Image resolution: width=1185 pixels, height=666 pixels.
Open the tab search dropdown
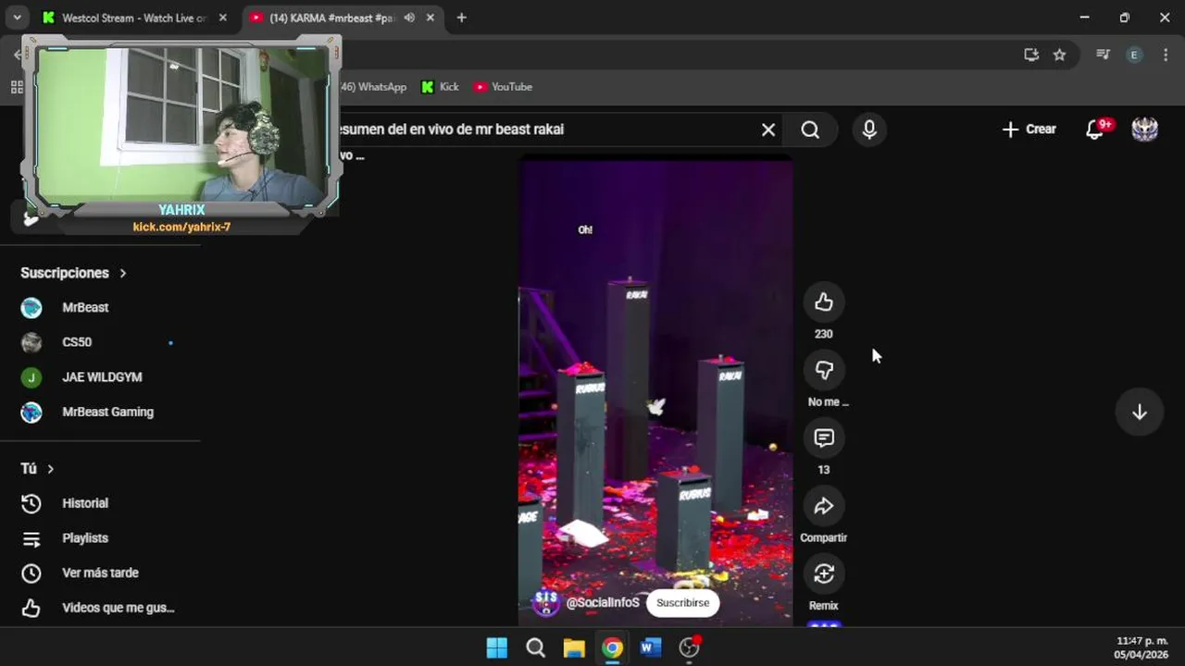[17, 18]
